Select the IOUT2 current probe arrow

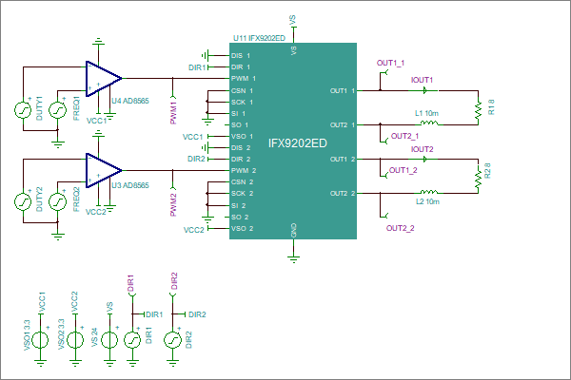pyautogui.click(x=425, y=159)
